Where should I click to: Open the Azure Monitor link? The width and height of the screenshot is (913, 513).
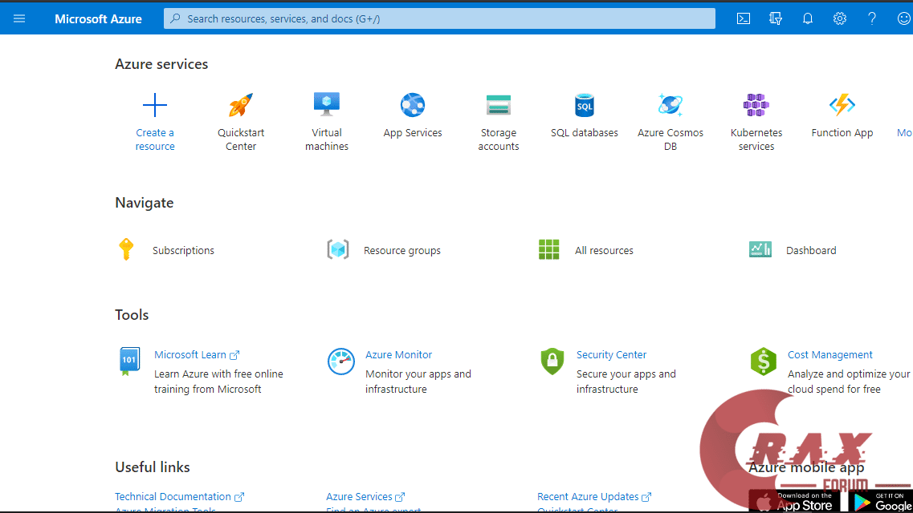click(399, 355)
